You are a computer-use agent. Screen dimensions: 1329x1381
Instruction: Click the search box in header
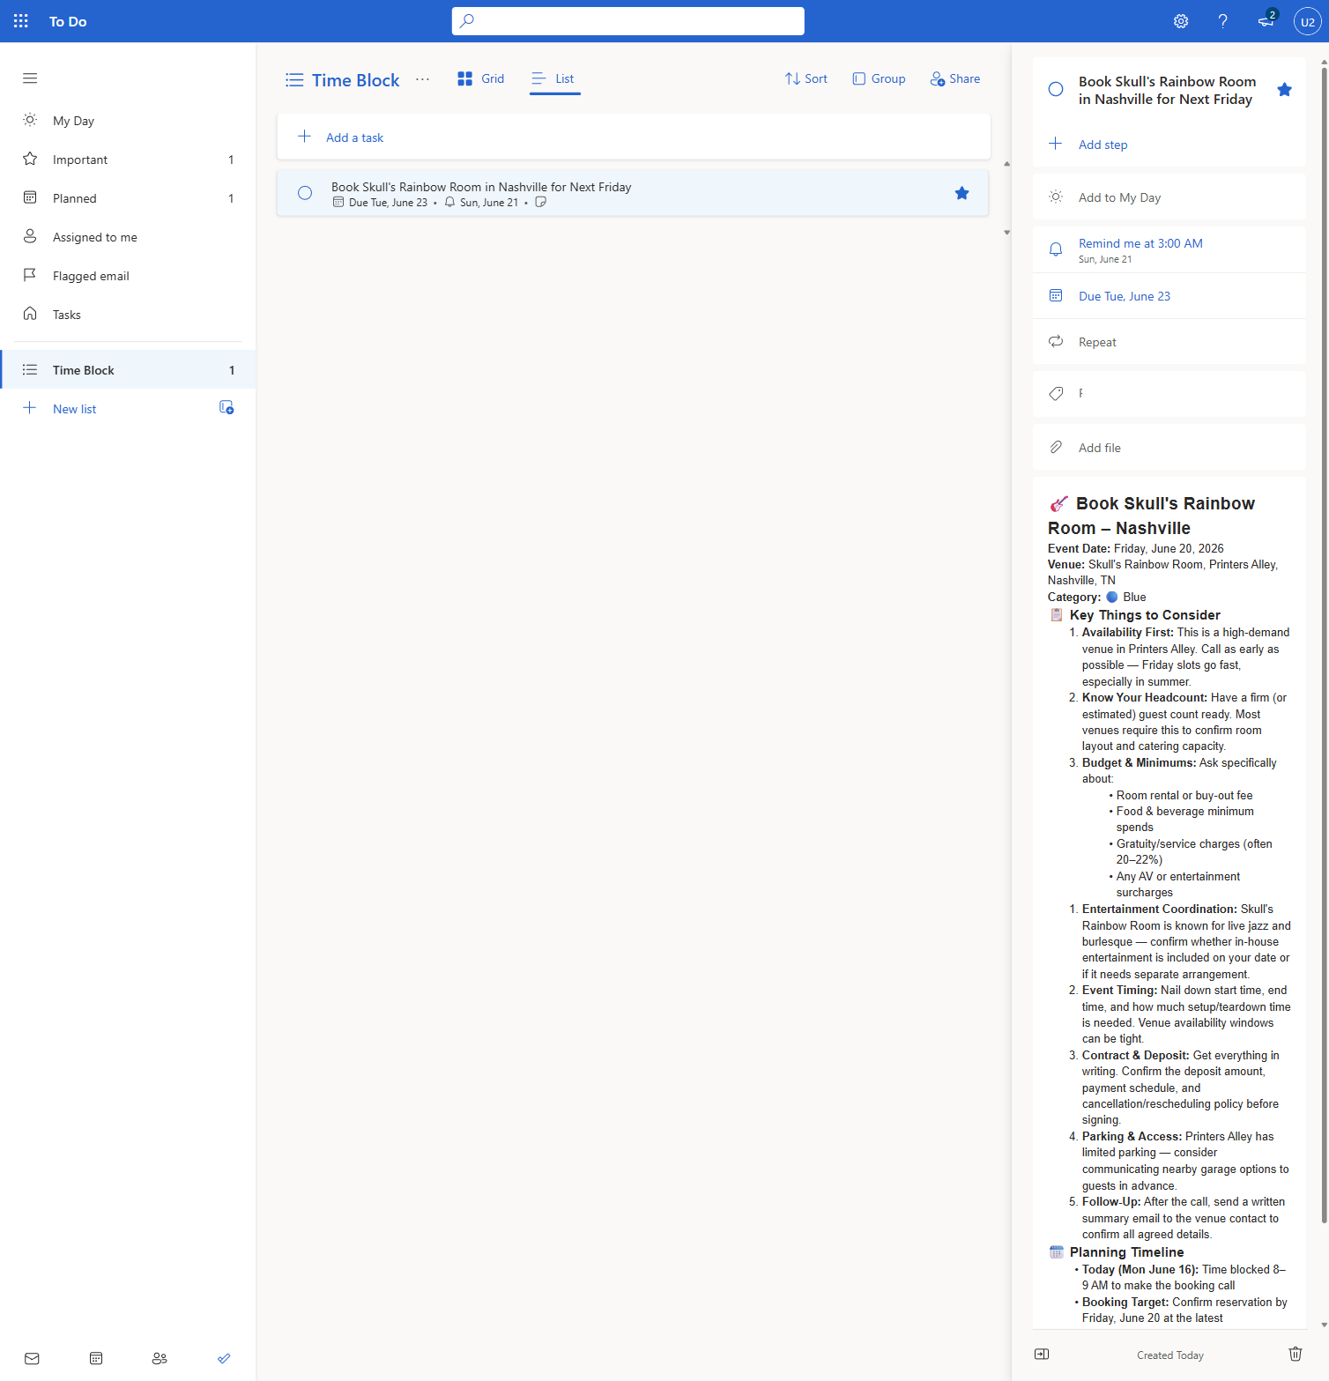(628, 21)
